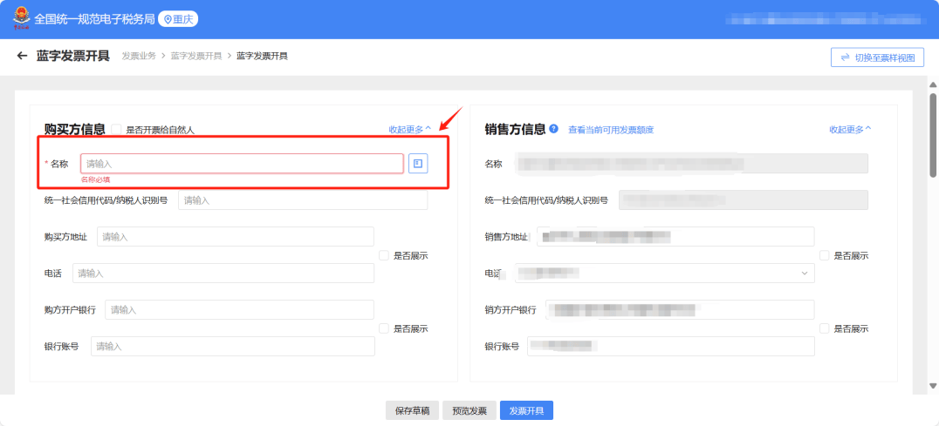The width and height of the screenshot is (939, 426).
Task: Go to 发票业务 breadcrumb
Action: click(139, 56)
